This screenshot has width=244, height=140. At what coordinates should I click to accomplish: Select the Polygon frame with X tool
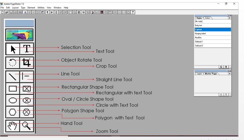pyautogui.click(x=27, y=112)
